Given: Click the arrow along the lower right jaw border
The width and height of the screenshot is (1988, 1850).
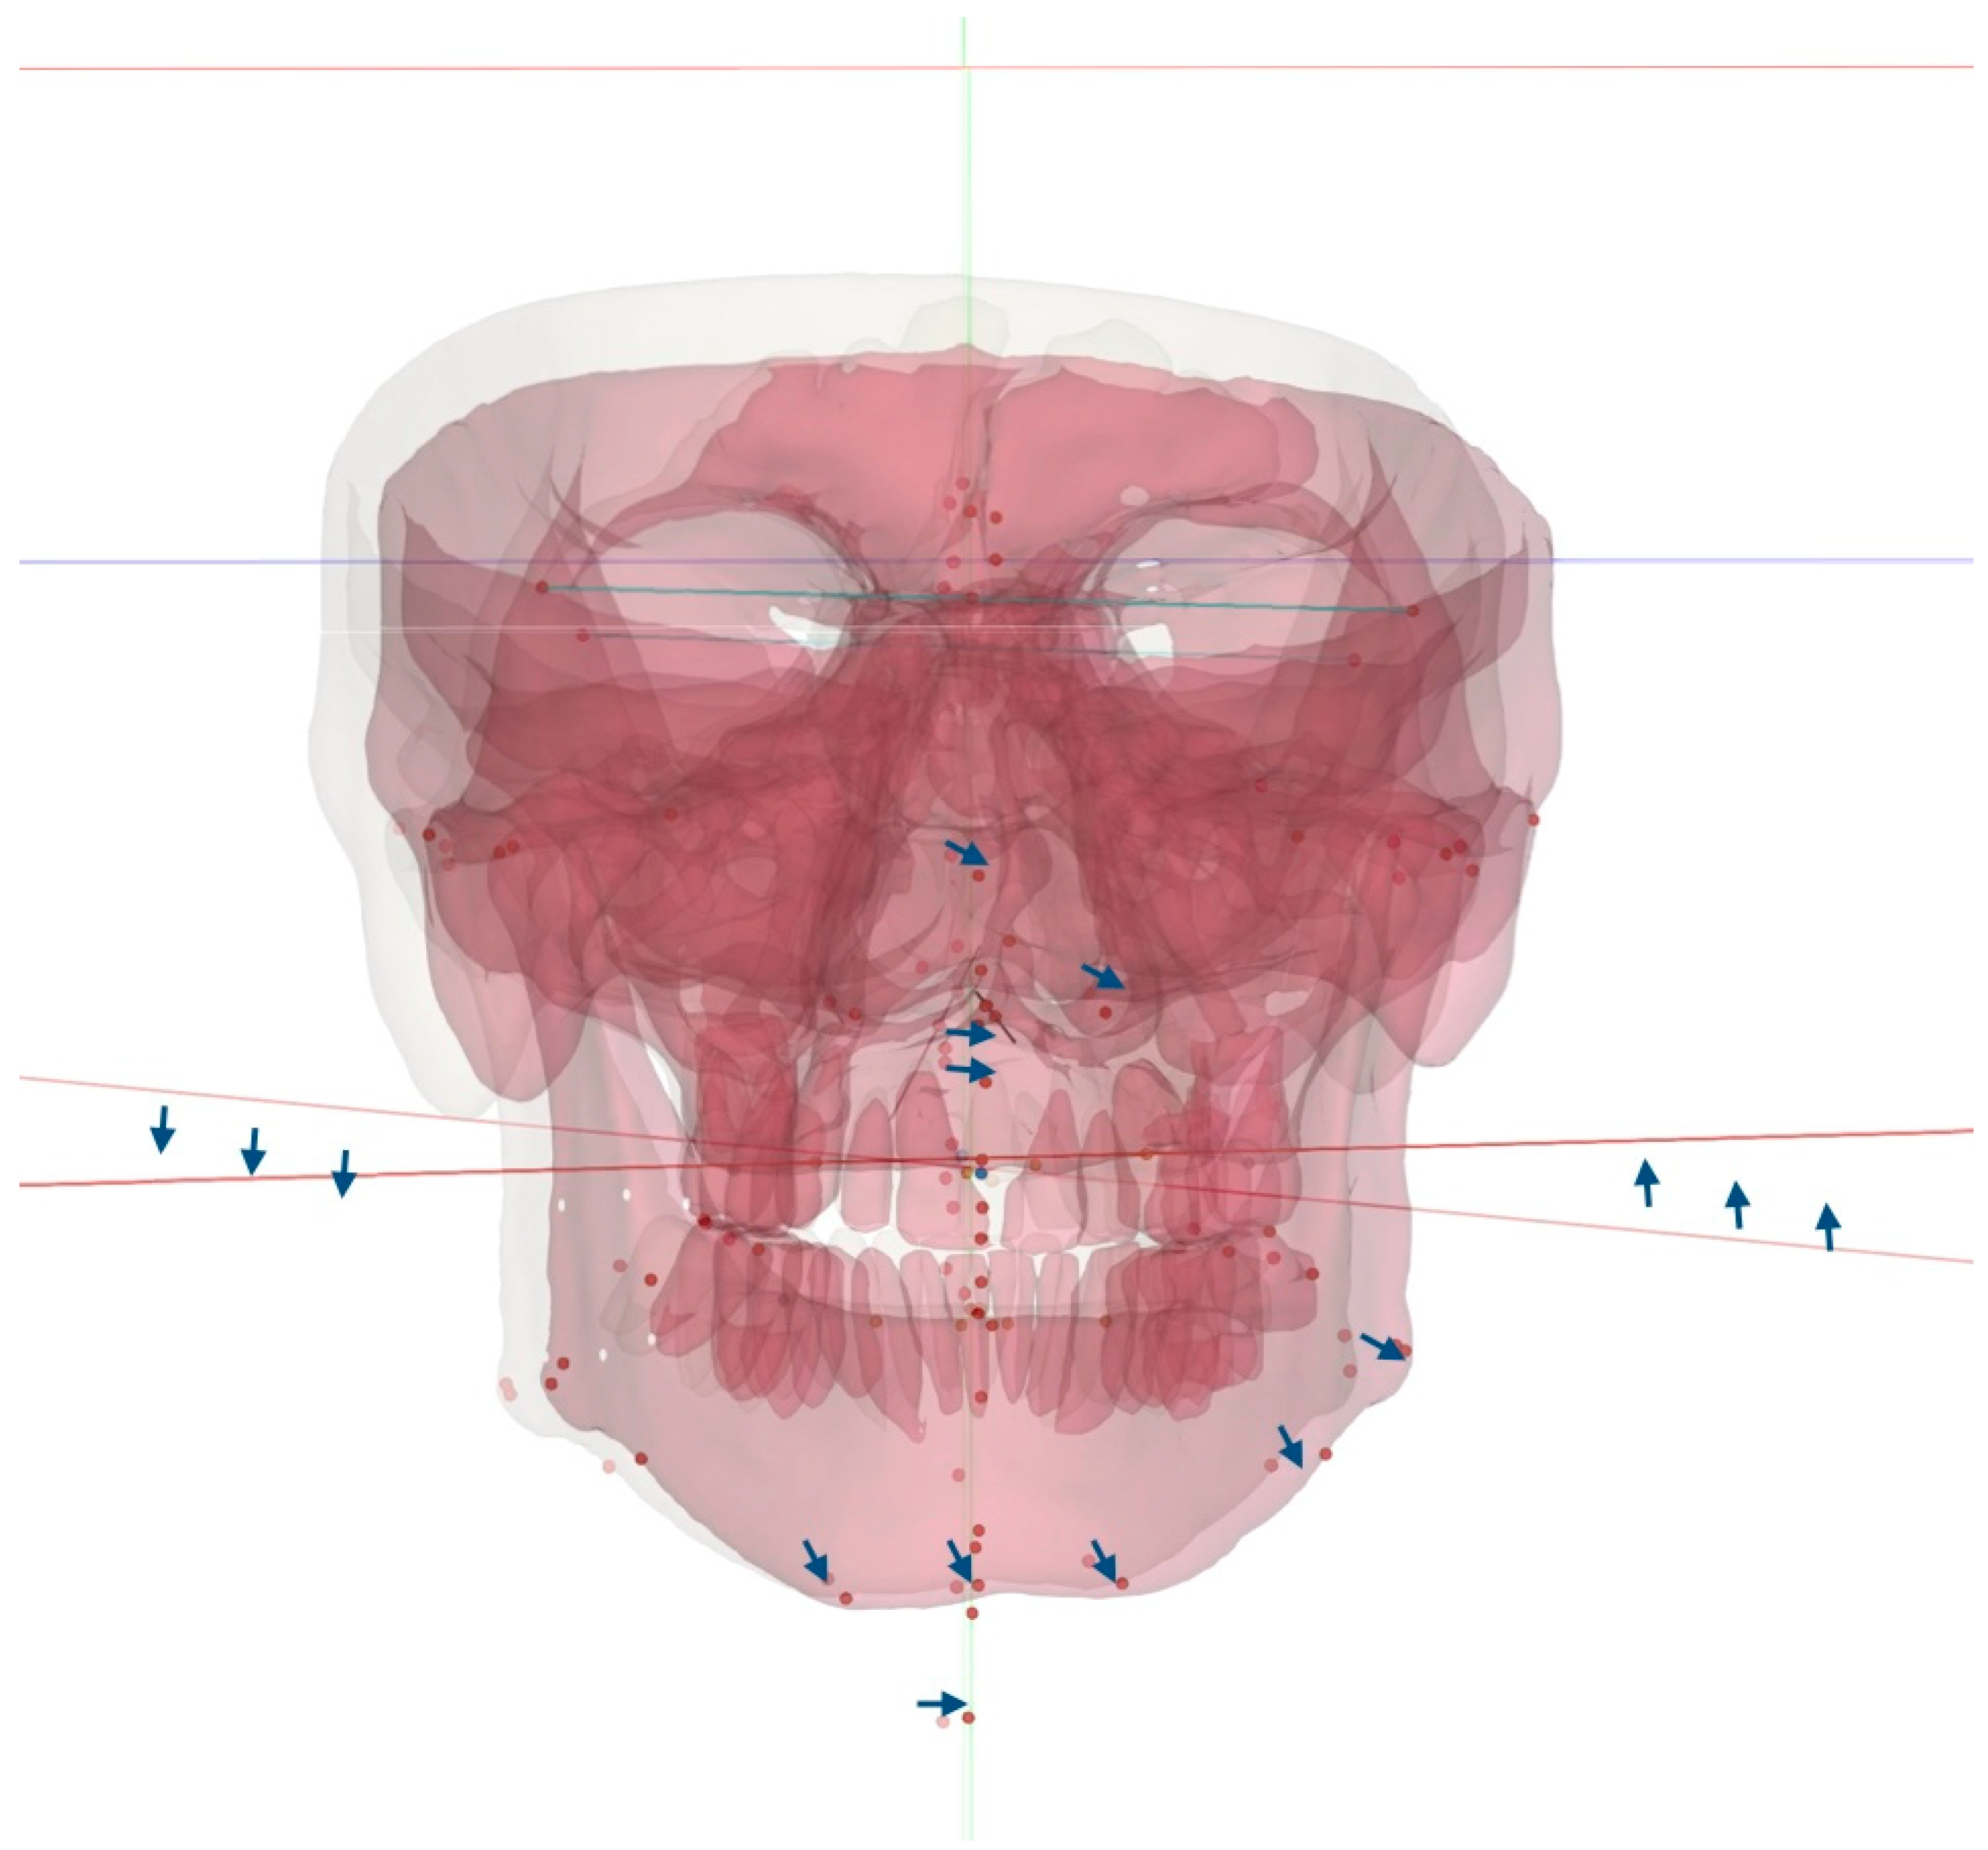Looking at the screenshot, I should [1291, 1447].
